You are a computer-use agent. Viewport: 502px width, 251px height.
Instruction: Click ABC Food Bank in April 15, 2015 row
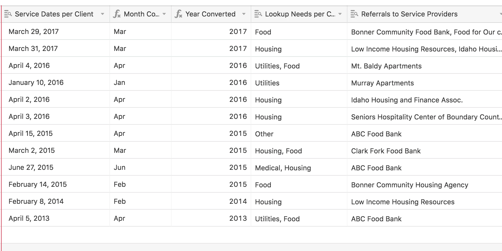[x=425, y=133]
